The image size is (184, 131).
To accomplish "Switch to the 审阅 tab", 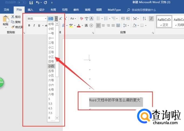I will (87, 10).
